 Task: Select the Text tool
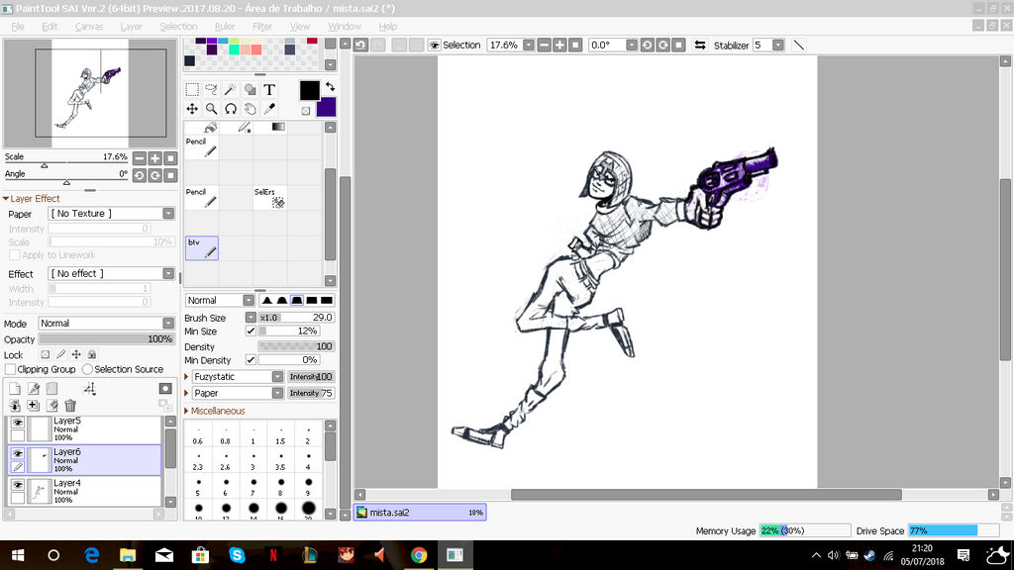coord(269,89)
